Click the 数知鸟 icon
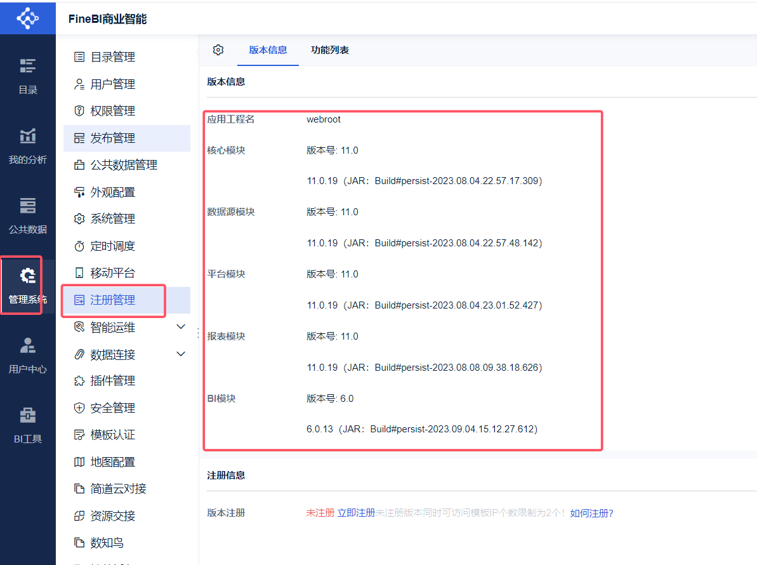The image size is (757, 565). (79, 543)
